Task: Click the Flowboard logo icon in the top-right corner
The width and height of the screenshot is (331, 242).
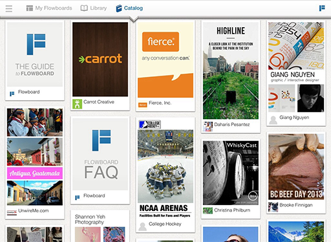Action: click(x=322, y=8)
